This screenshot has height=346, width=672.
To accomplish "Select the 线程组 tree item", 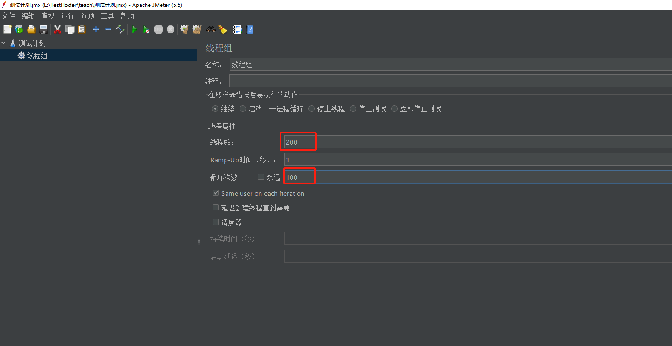I will (x=37, y=55).
